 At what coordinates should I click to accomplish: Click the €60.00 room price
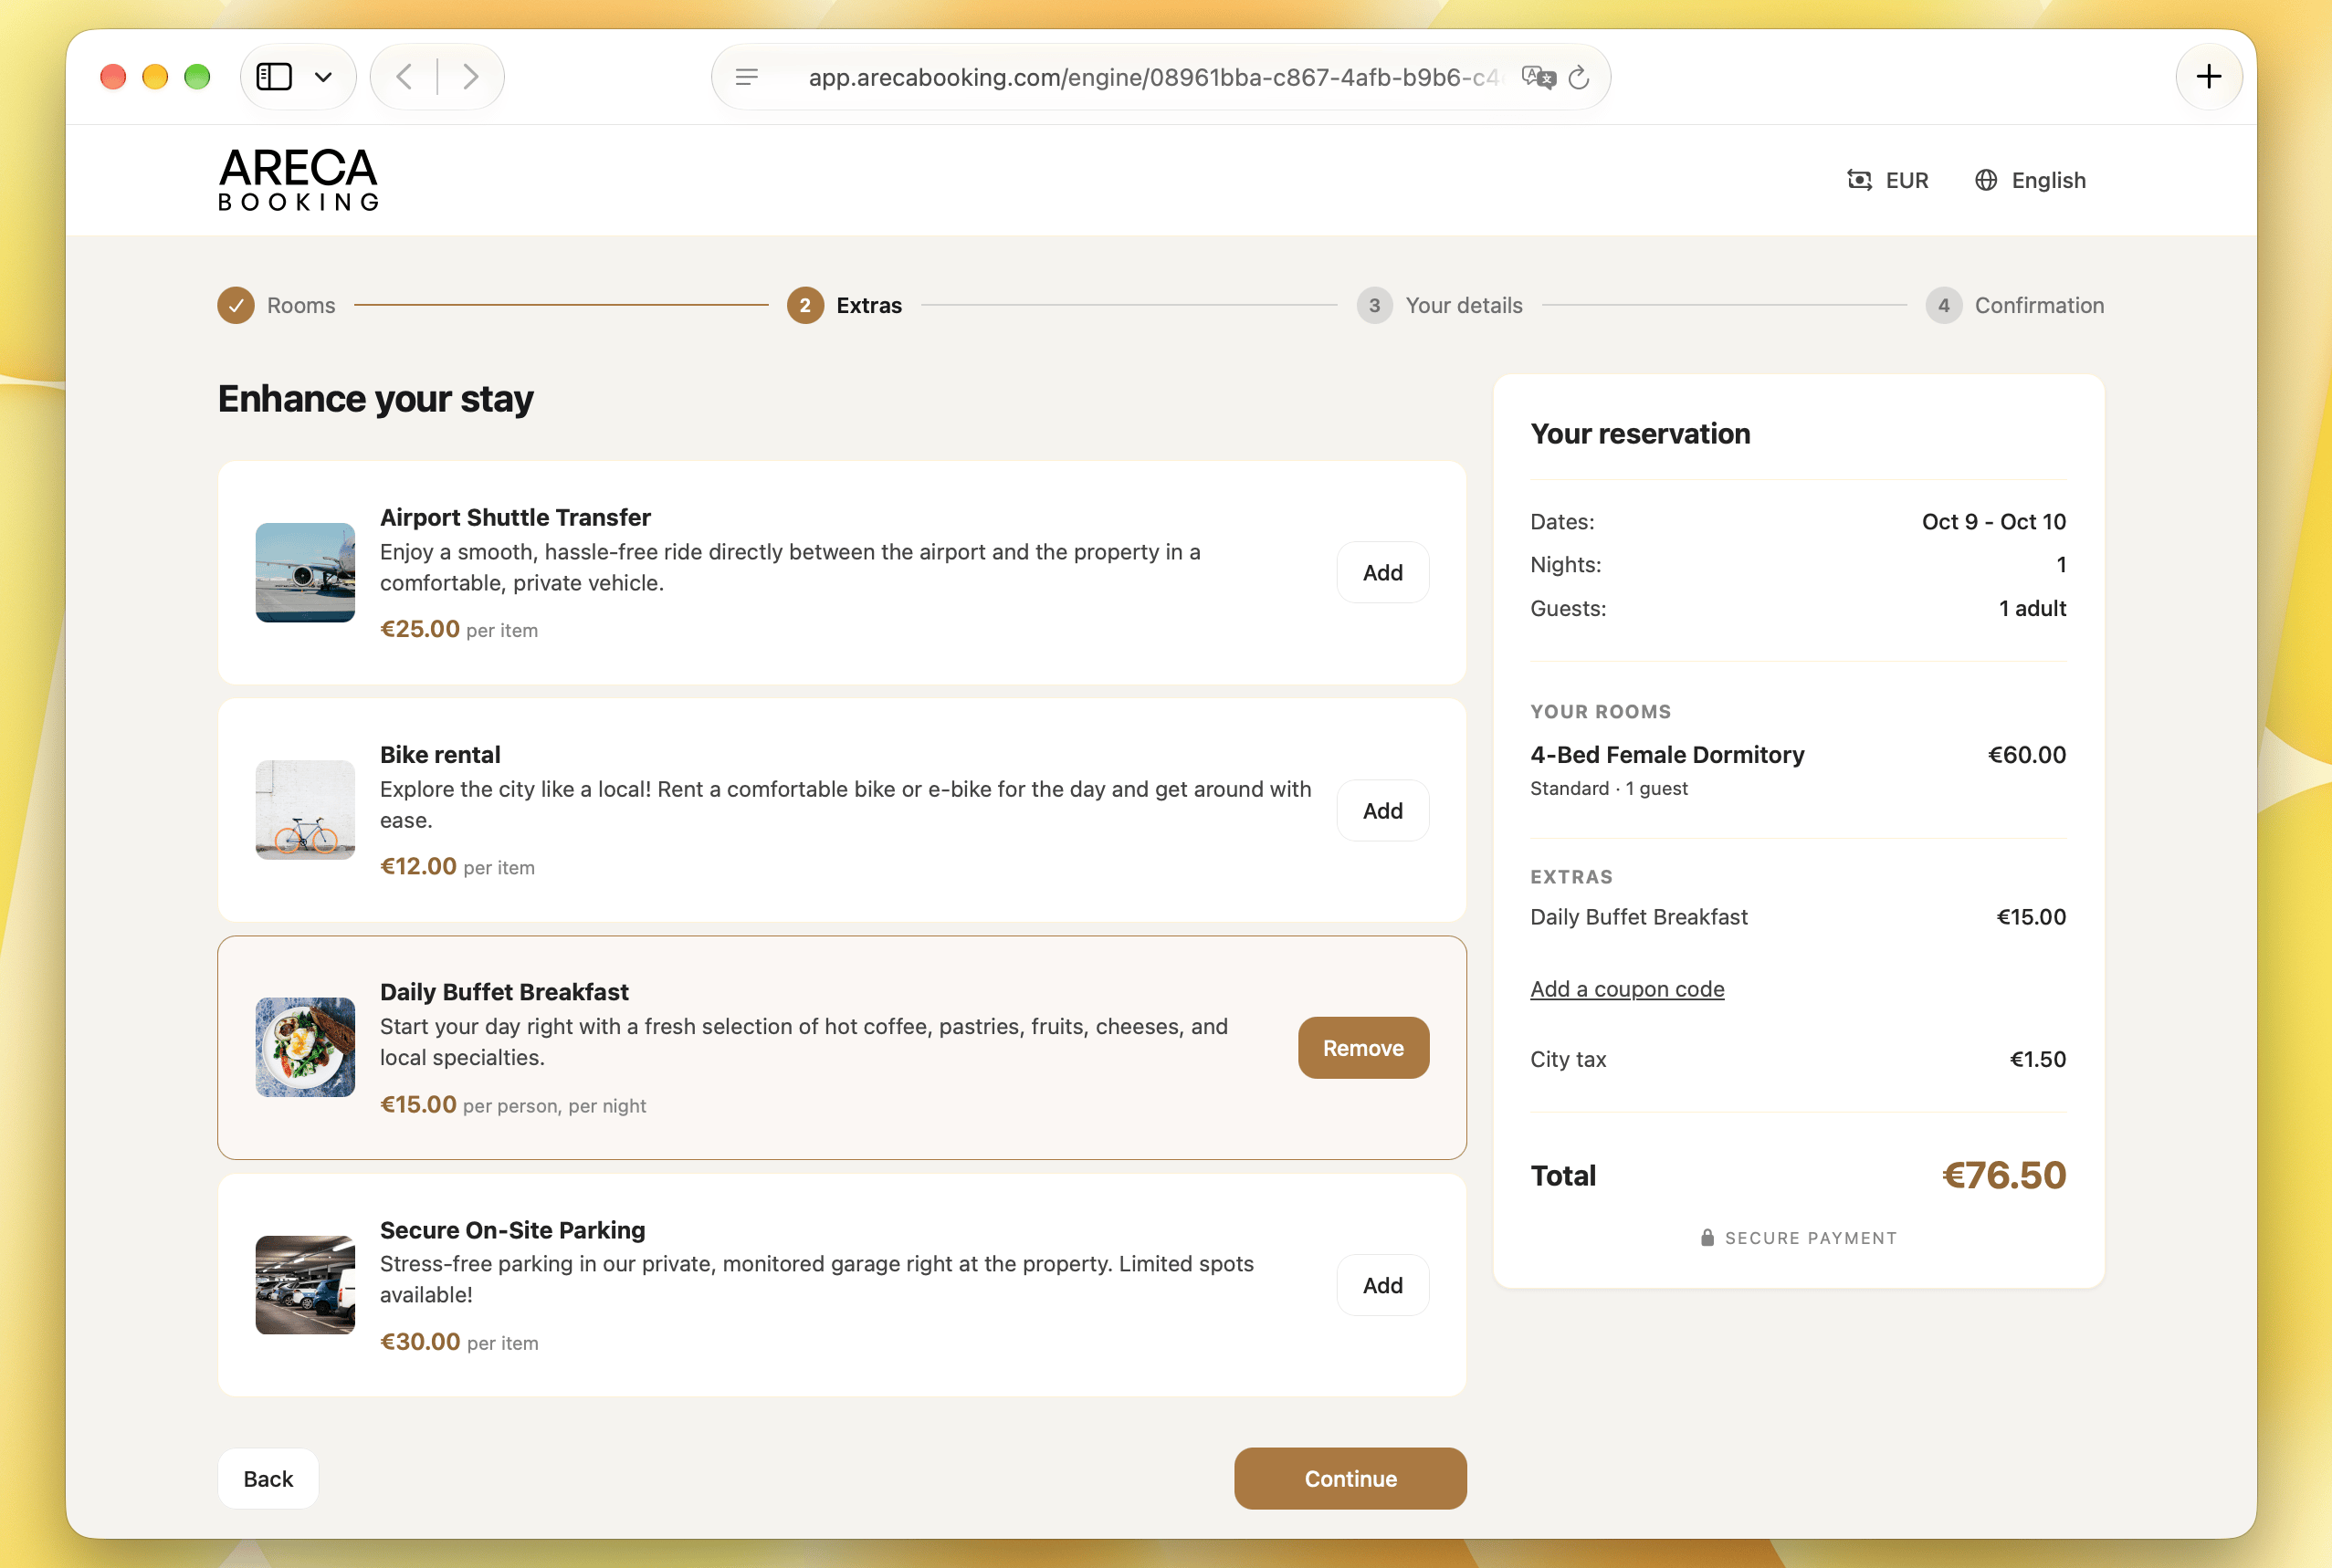2027,755
